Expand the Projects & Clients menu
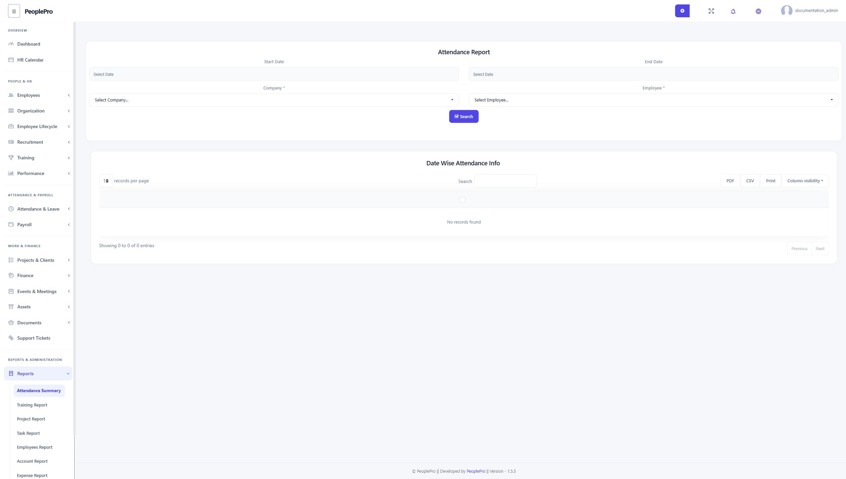 [38, 260]
